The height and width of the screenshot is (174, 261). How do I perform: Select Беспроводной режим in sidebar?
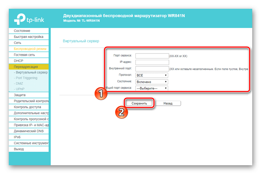[x=30, y=49]
